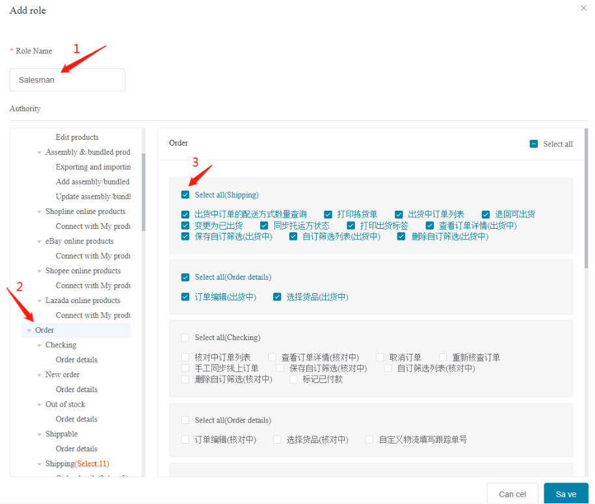Image resolution: width=595 pixels, height=504 pixels.
Task: Uncheck 打印拣货单 checkbox
Action: [x=328, y=215]
